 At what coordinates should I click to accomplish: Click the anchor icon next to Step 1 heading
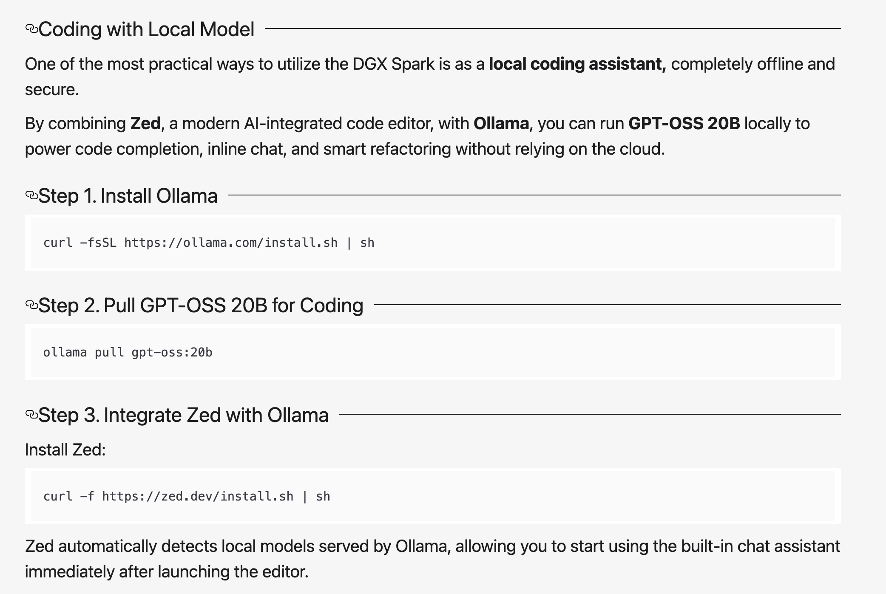click(31, 195)
